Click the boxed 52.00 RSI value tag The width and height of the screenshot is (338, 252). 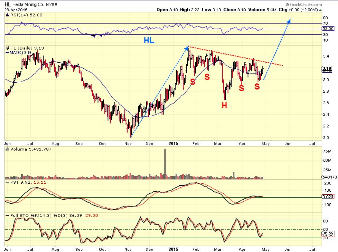point(328,29)
